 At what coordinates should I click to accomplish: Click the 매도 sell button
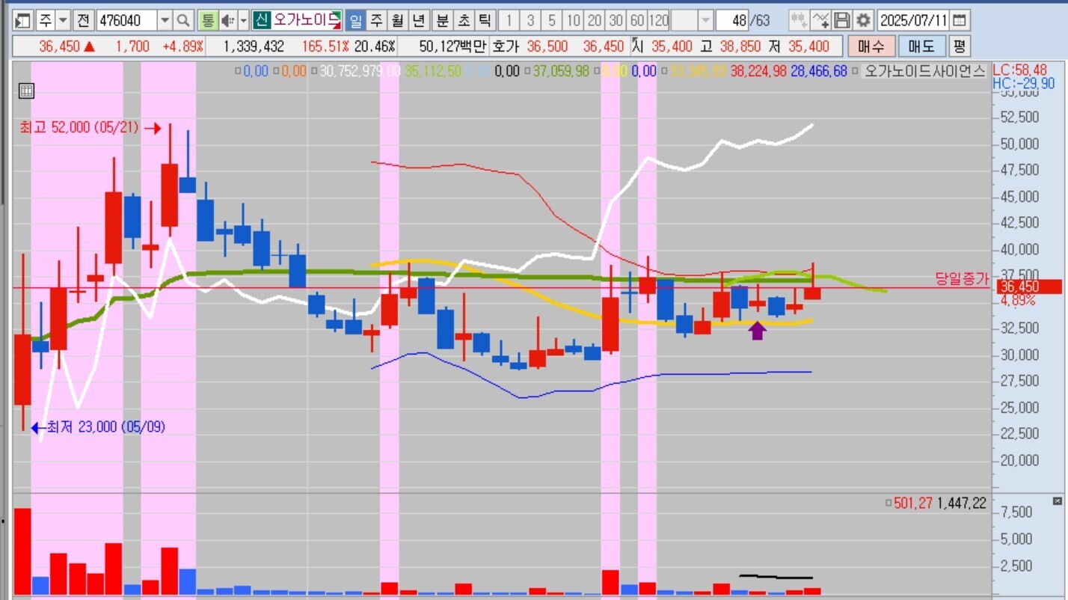tap(921, 46)
